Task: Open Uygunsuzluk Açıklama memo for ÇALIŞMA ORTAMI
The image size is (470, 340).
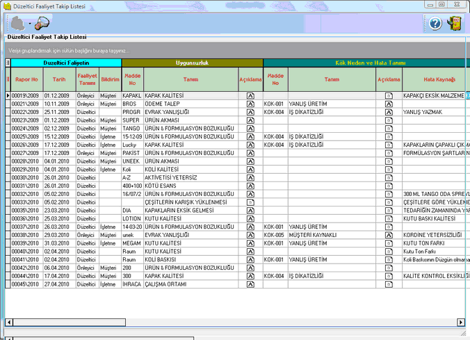Action: 250,284
